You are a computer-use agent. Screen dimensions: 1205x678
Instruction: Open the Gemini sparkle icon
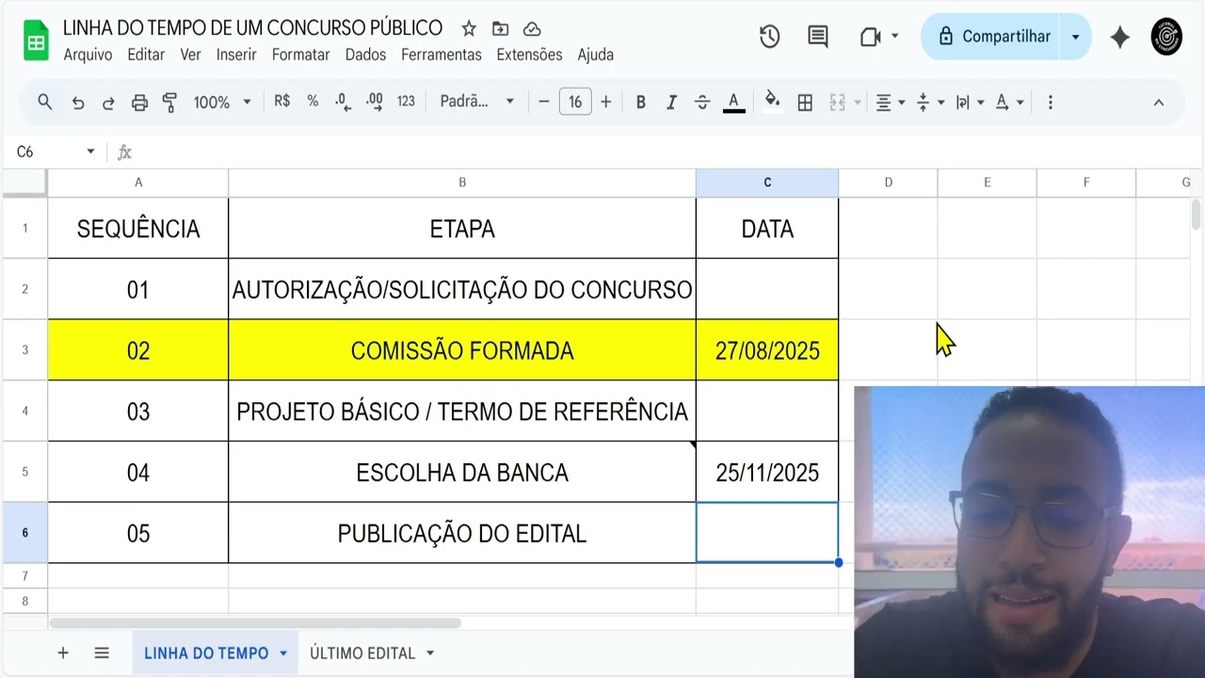(x=1119, y=37)
